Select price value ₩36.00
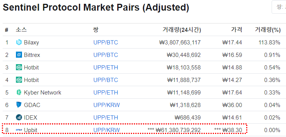Screen dimensions: 286x137 point(232,105)
